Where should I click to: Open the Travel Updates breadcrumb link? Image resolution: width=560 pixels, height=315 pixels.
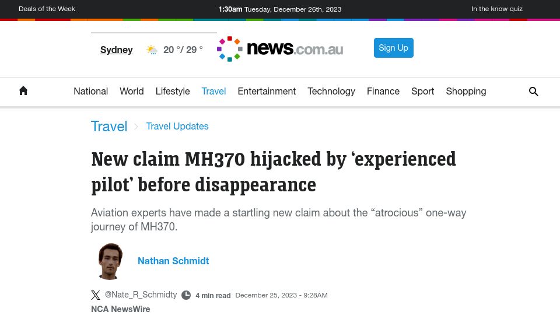pos(177,127)
